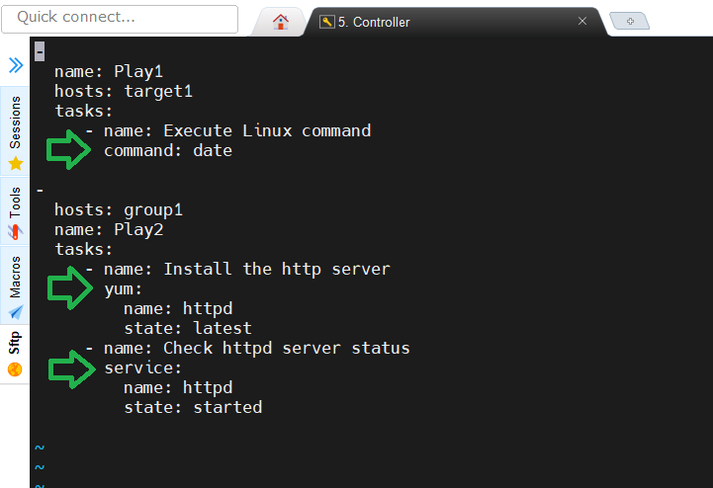Click the 'command: date' line in terminal

click(x=168, y=150)
